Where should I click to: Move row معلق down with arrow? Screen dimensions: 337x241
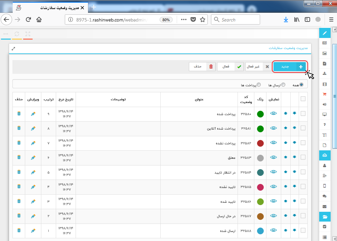point(294,157)
